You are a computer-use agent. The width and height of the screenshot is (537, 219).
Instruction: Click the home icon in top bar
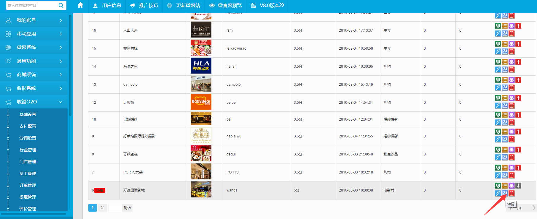click(x=80, y=5)
